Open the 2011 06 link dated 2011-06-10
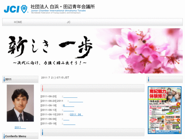The width and height of the screenshot is (185, 139). pos(77,115)
